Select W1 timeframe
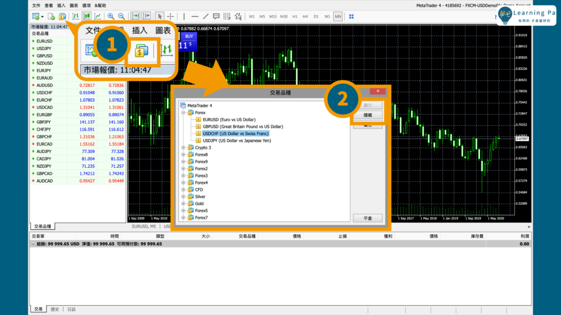Image resolution: width=561 pixels, height=315 pixels. (327, 16)
